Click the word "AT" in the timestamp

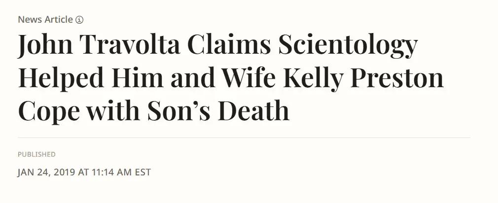[83, 172]
